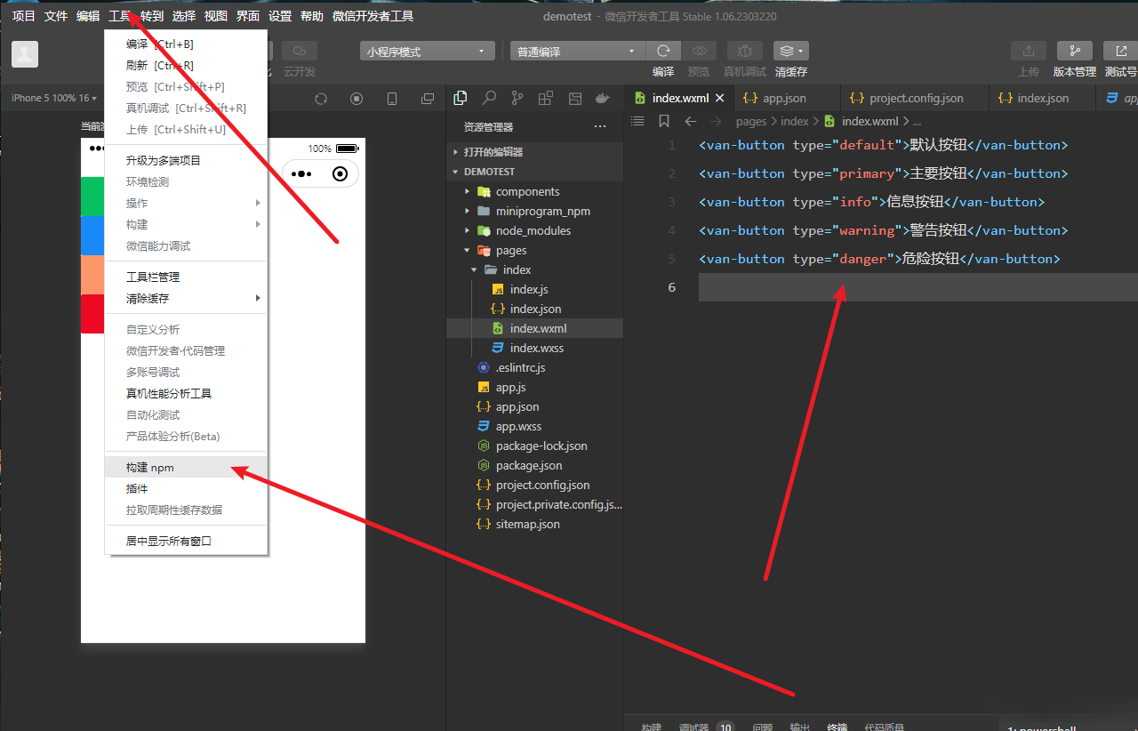The image size is (1138, 731).
Task: Open the 小程序模式 mode dropdown
Action: 428,52
